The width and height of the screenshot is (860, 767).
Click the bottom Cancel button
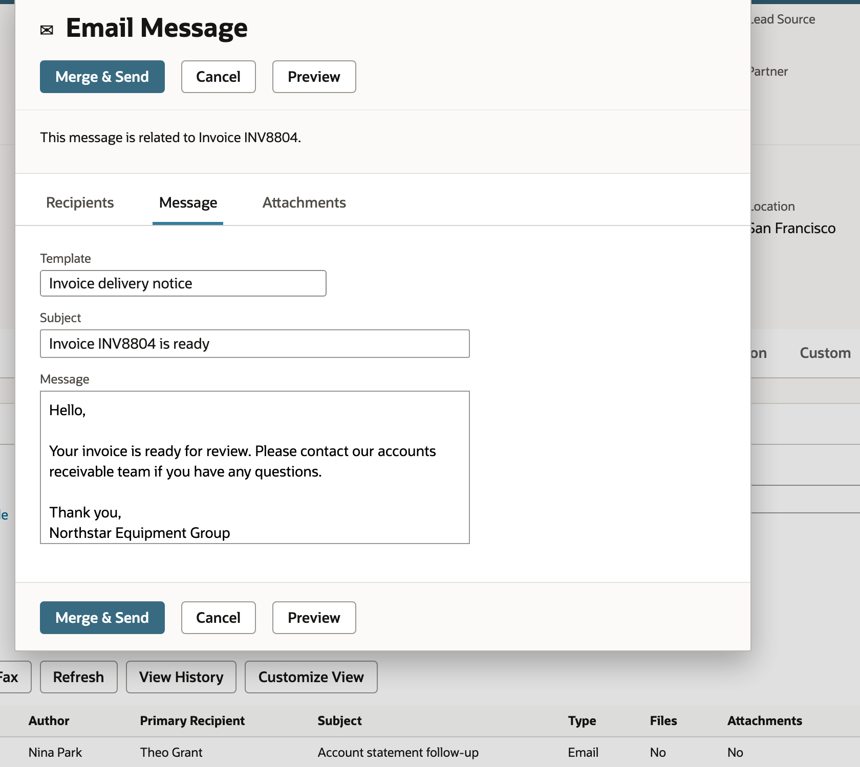(219, 618)
